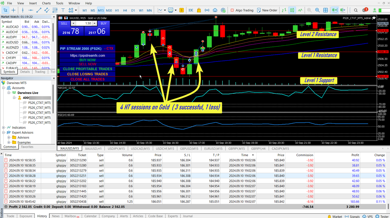Open the Tools menu
The height and width of the screenshot is (218, 390).
click(x=59, y=3)
